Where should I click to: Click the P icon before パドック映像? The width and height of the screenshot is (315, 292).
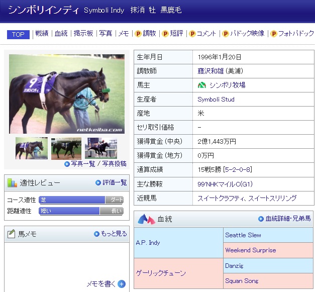(226, 34)
